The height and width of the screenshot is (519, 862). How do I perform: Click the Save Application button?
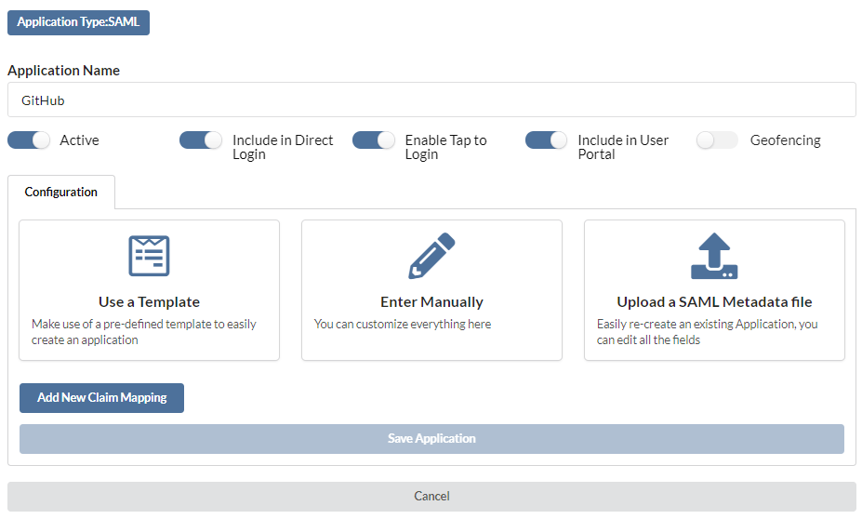tap(431, 439)
